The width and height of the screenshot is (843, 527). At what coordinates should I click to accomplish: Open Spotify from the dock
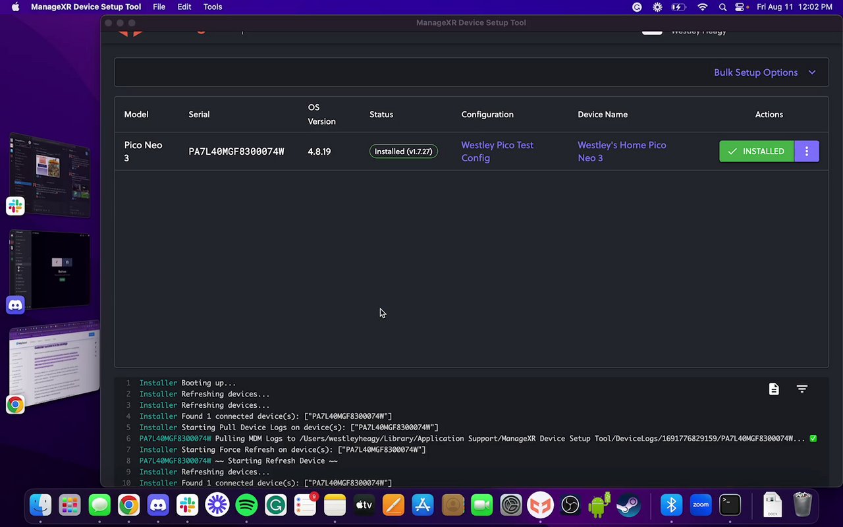click(x=246, y=505)
